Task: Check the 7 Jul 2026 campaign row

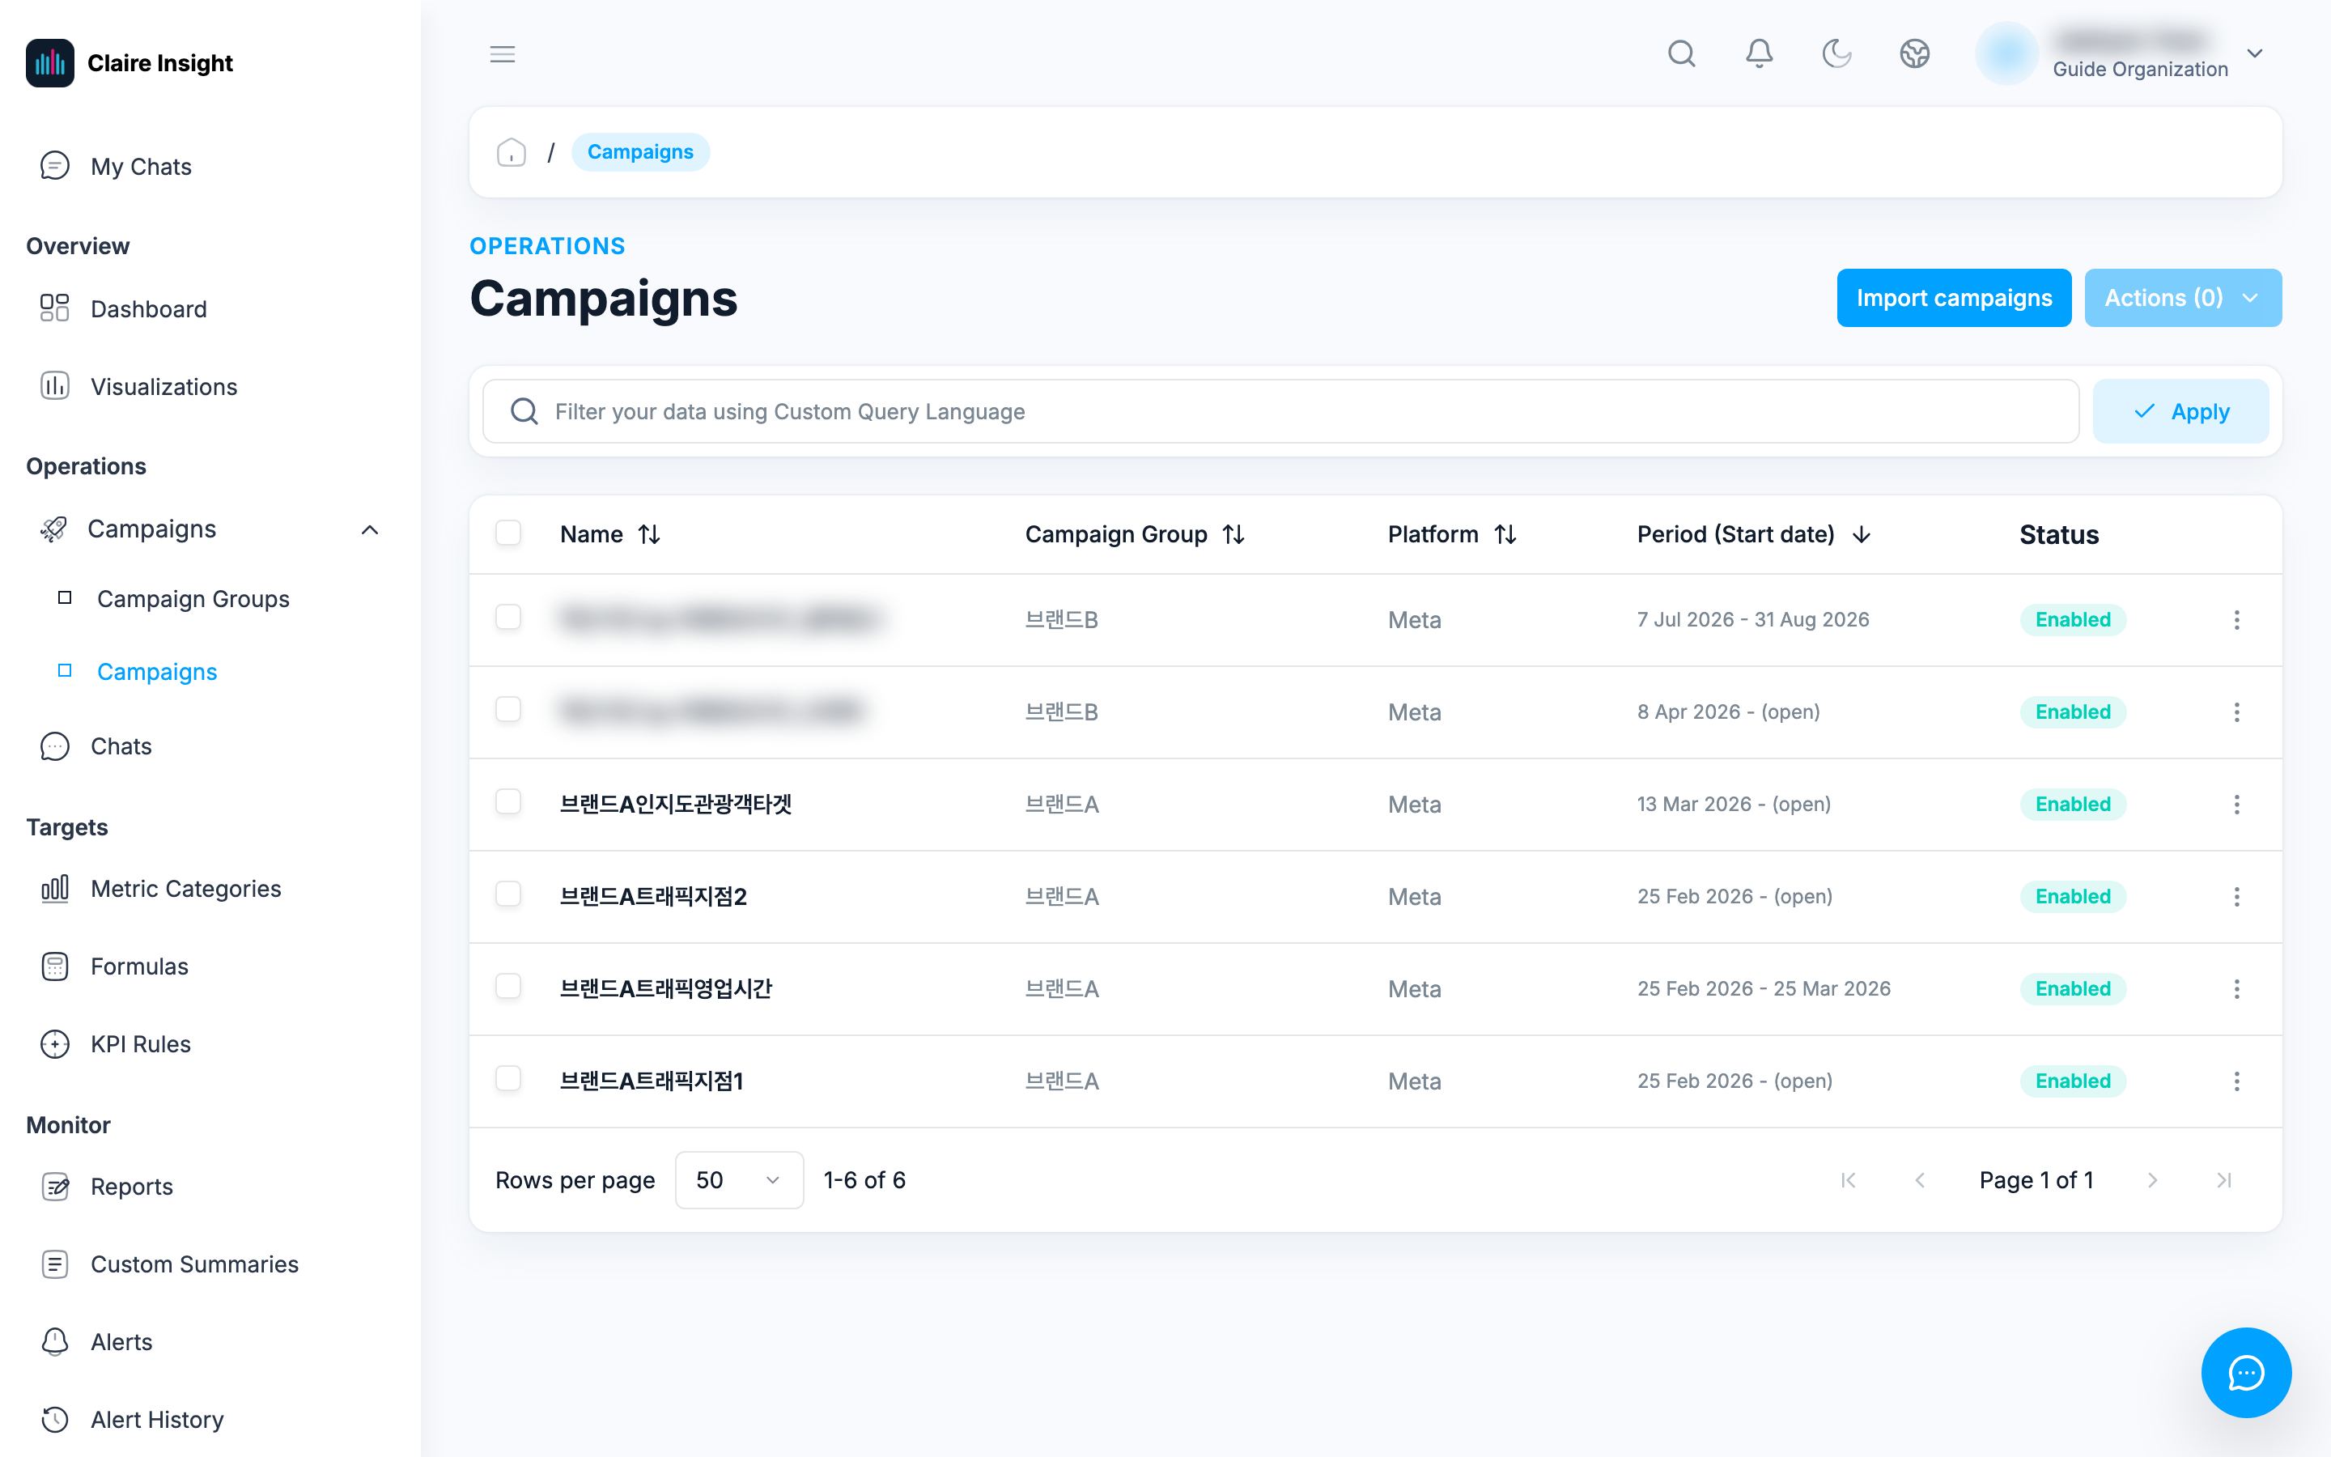Action: pos(507,617)
